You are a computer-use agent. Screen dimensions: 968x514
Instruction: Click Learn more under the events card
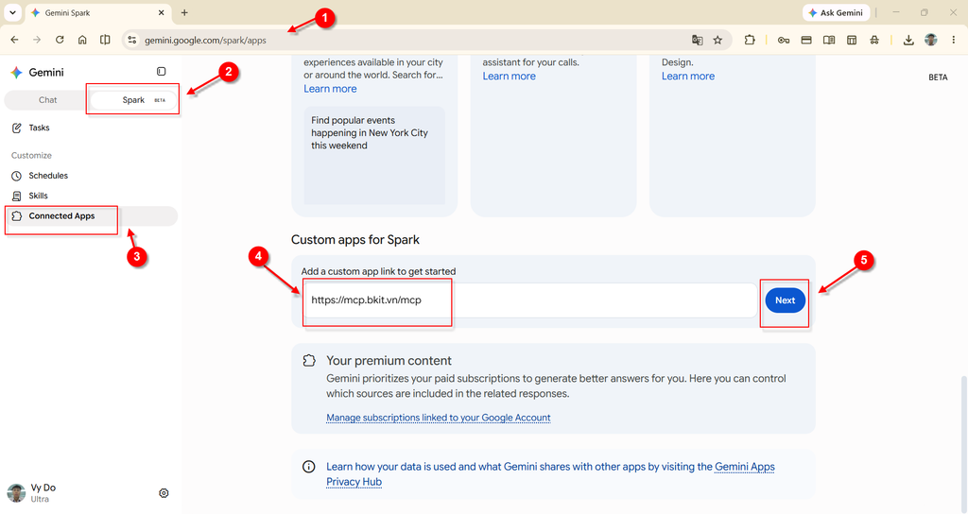tap(330, 89)
